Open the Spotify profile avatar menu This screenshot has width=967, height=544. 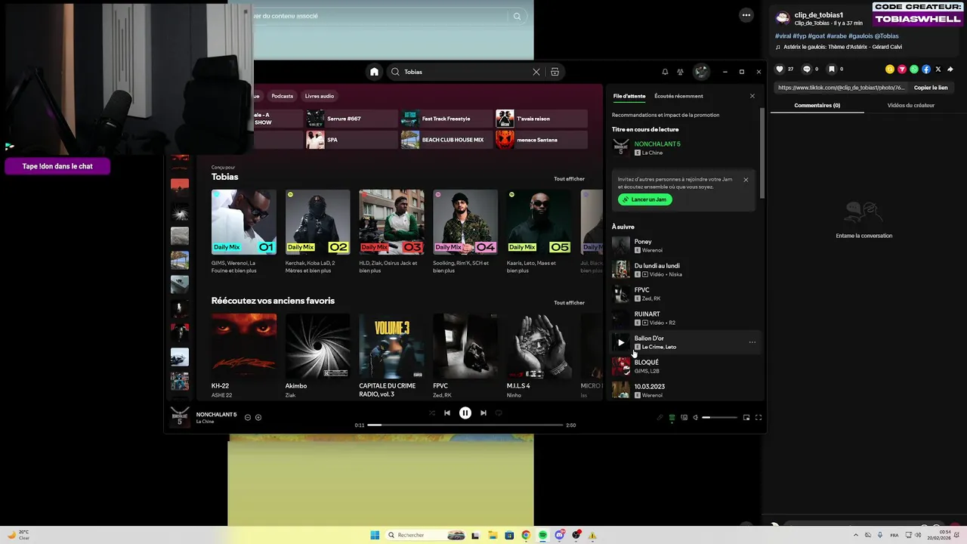(x=702, y=72)
